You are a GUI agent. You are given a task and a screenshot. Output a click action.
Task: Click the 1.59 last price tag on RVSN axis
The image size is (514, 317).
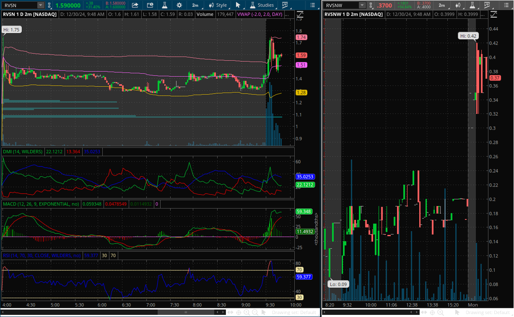point(301,55)
